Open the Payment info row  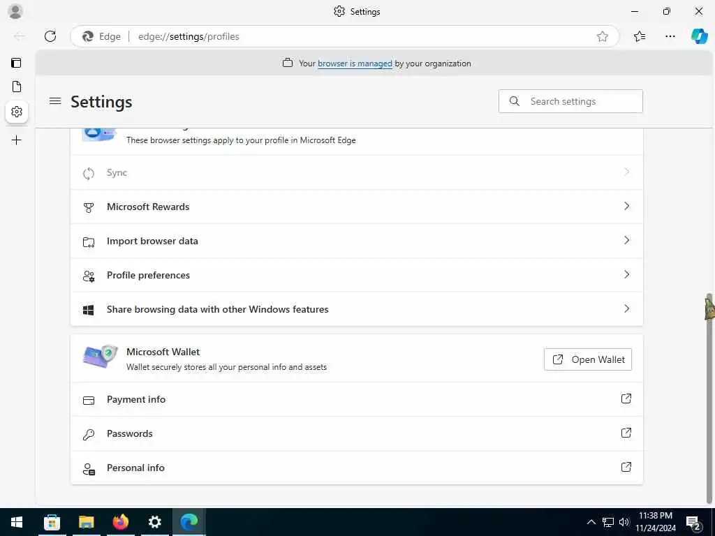coord(357,399)
